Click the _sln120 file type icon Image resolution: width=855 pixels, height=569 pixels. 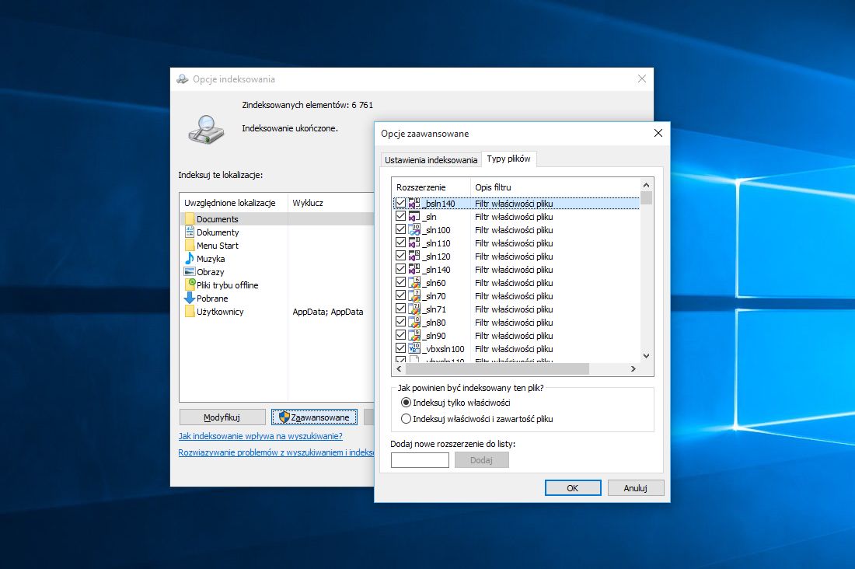pos(414,256)
